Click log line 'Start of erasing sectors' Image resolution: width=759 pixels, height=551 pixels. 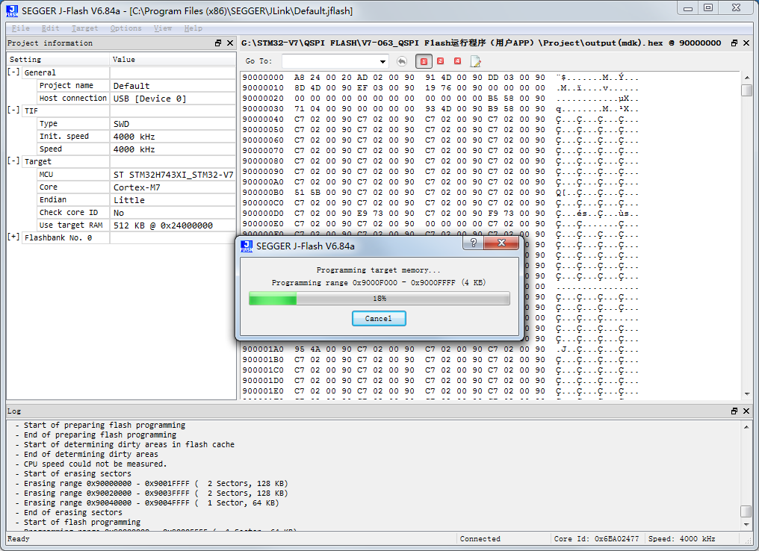(78, 473)
